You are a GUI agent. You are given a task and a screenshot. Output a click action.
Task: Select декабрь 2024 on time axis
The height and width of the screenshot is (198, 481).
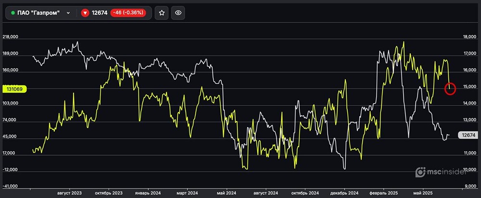[344, 193]
